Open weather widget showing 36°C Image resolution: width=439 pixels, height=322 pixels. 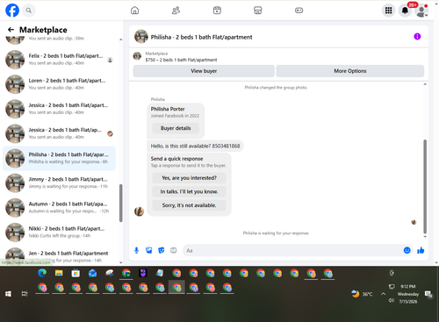click(362, 294)
